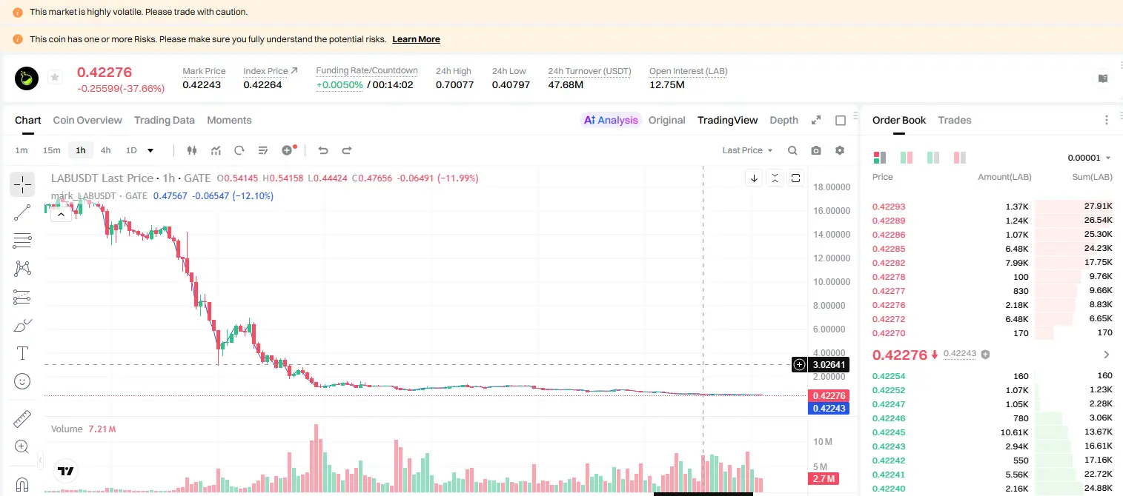Open AI Analysis
The width and height of the screenshot is (1123, 496).
[x=611, y=120]
